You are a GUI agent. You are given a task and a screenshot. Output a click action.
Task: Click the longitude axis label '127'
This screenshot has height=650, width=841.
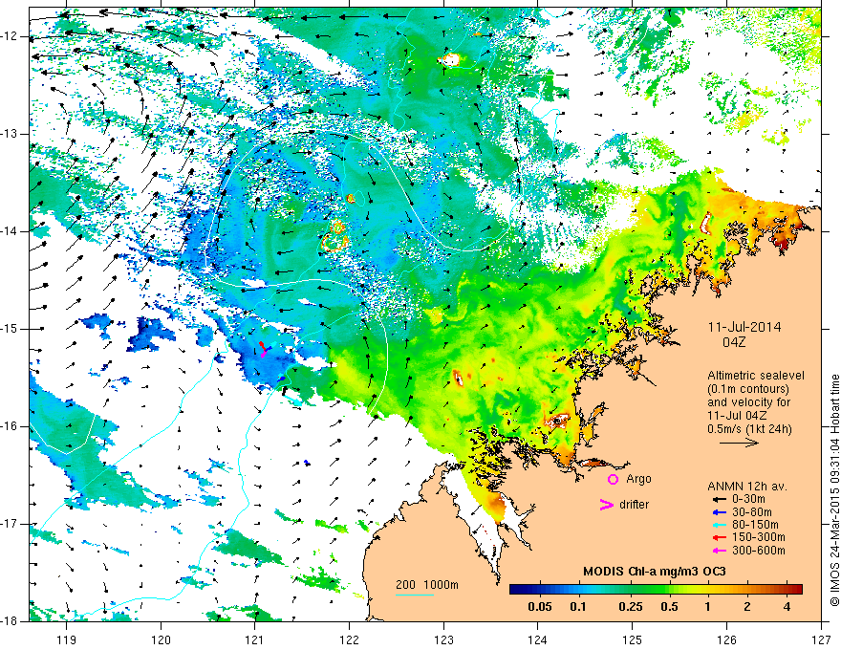pos(821,639)
